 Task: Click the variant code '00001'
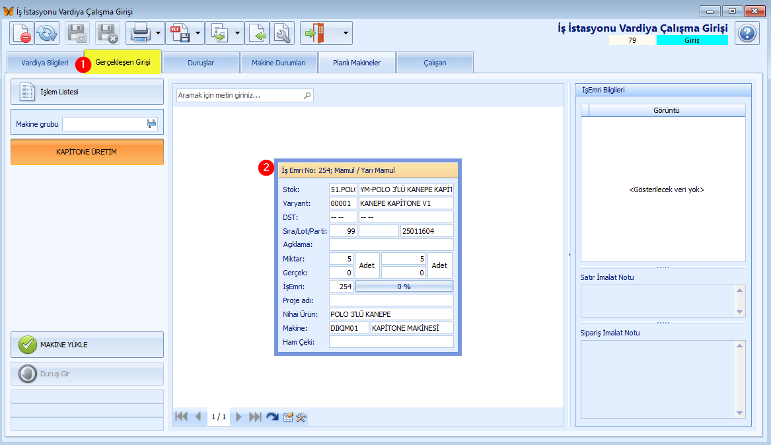coord(343,203)
